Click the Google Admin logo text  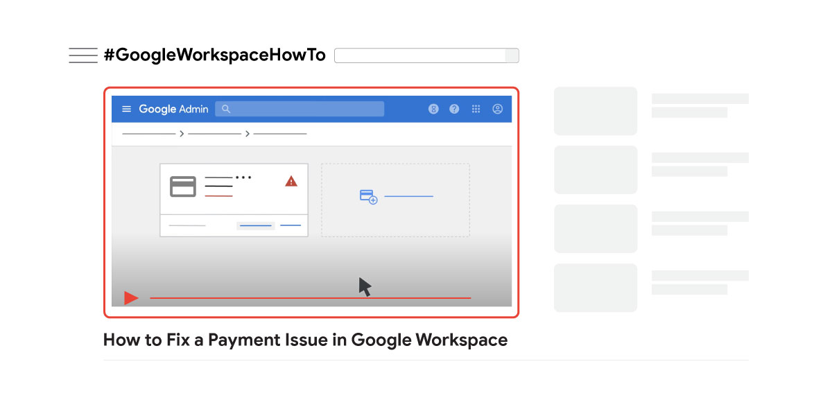173,109
